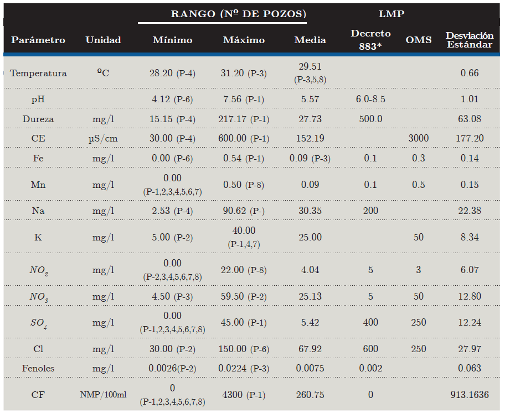
Task: Click the LMP group heading
Action: [391, 14]
